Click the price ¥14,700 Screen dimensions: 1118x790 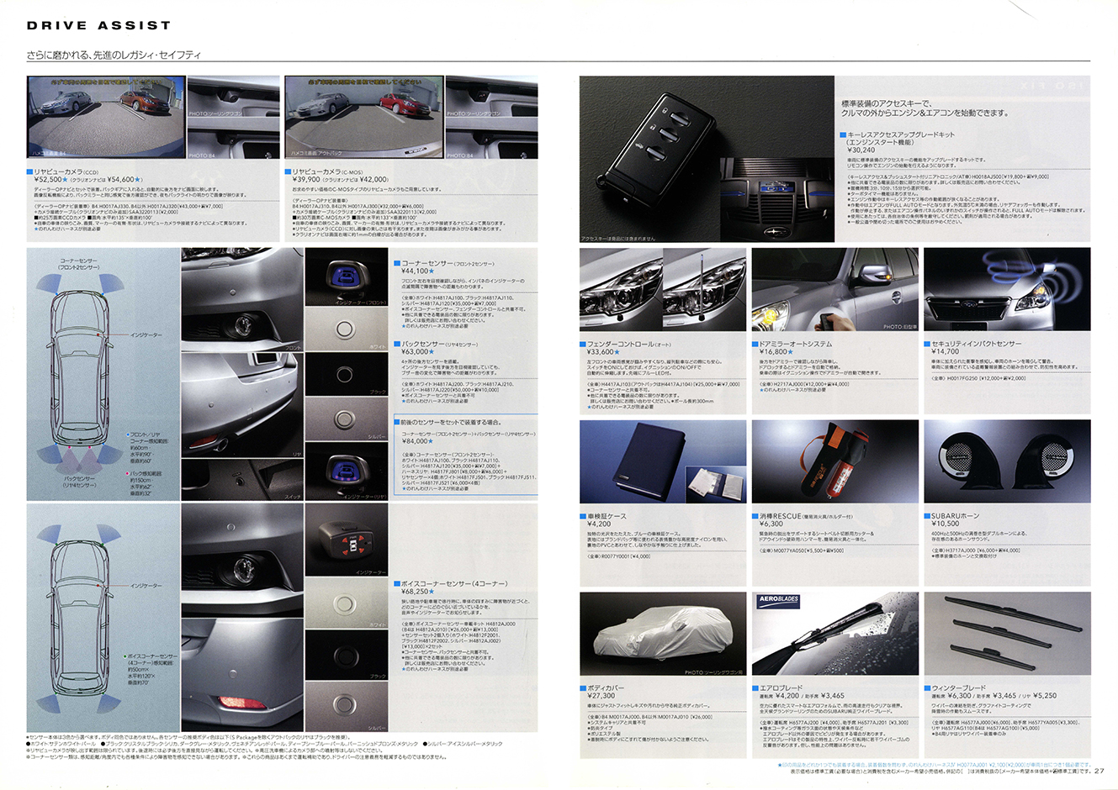click(945, 352)
